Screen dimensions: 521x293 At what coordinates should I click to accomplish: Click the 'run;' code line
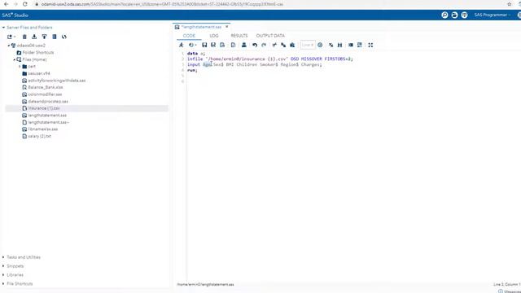coord(192,71)
